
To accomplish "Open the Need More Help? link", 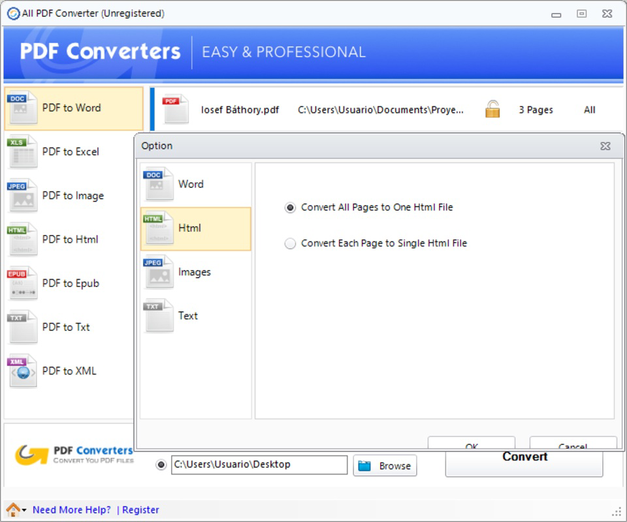I will (72, 510).
